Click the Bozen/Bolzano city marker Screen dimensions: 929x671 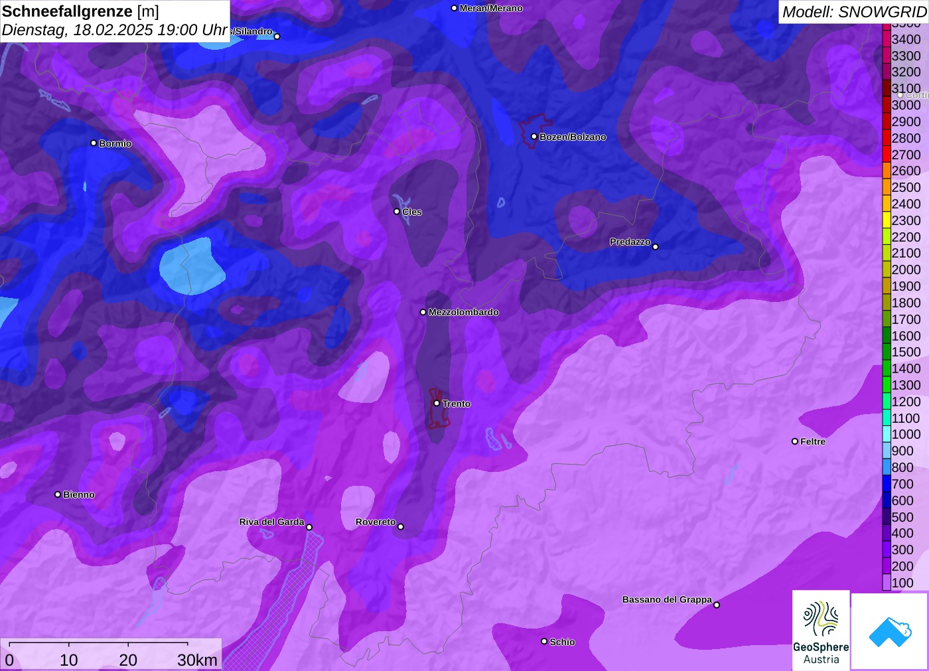(x=534, y=137)
